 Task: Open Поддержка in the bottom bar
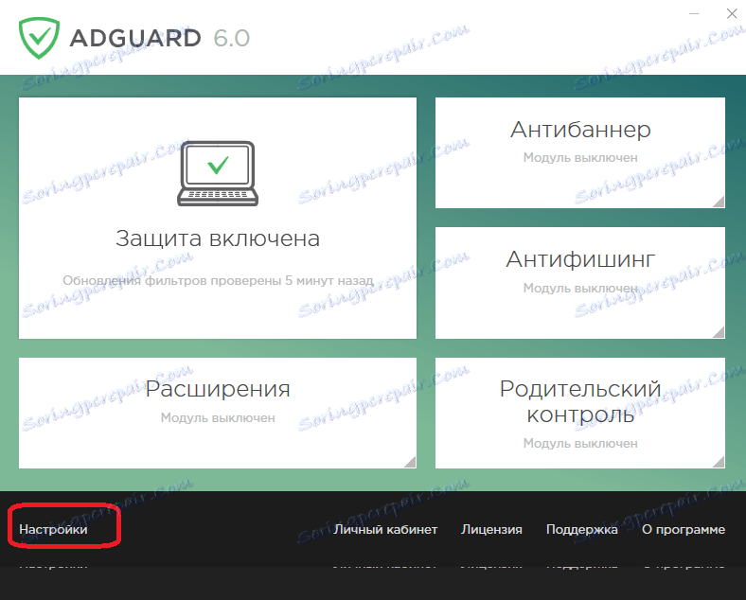point(582,530)
